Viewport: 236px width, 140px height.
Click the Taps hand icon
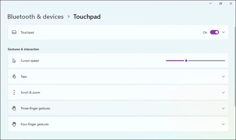coord(14,76)
